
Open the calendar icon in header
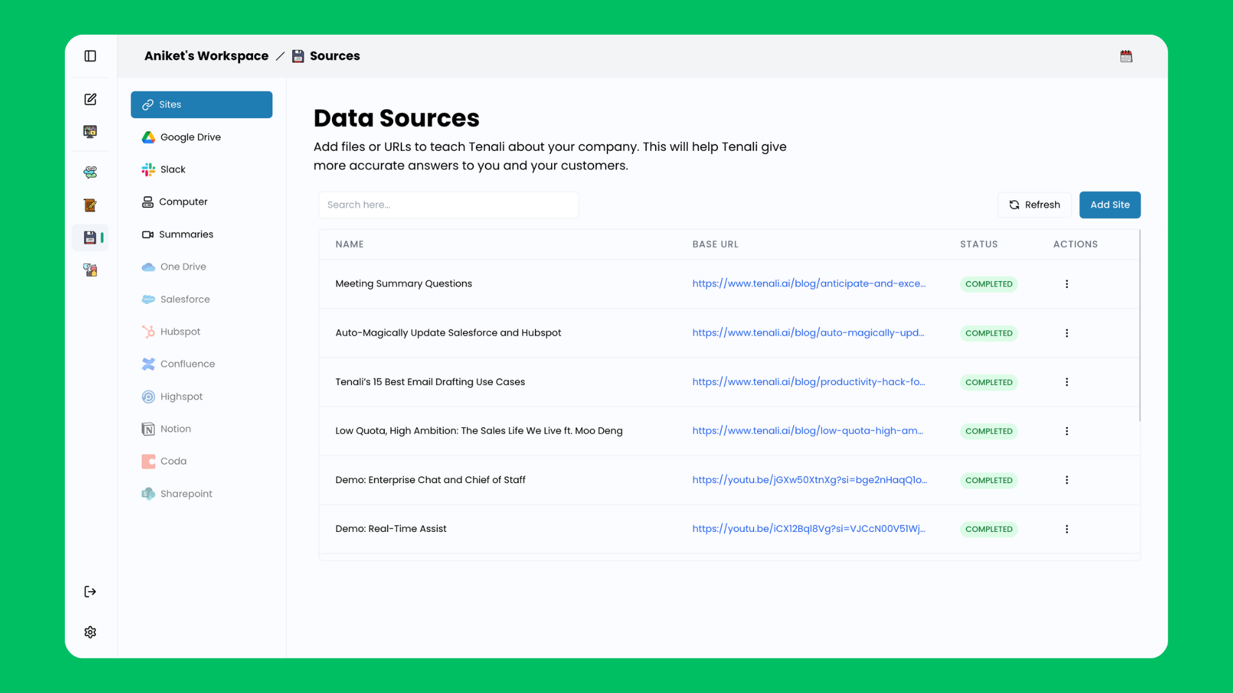coord(1126,56)
